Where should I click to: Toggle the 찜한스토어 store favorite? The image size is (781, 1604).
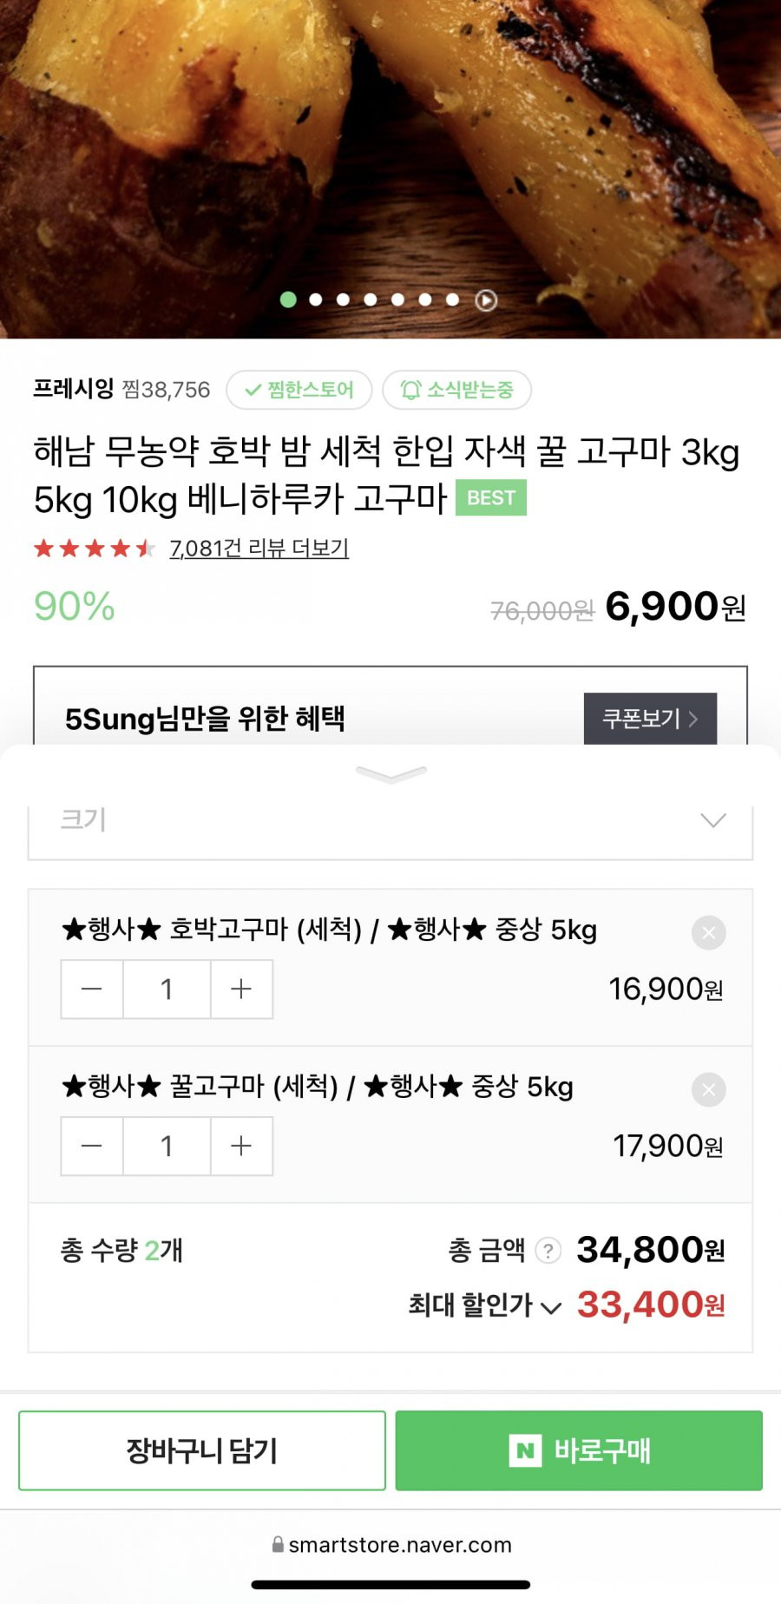[x=299, y=390]
